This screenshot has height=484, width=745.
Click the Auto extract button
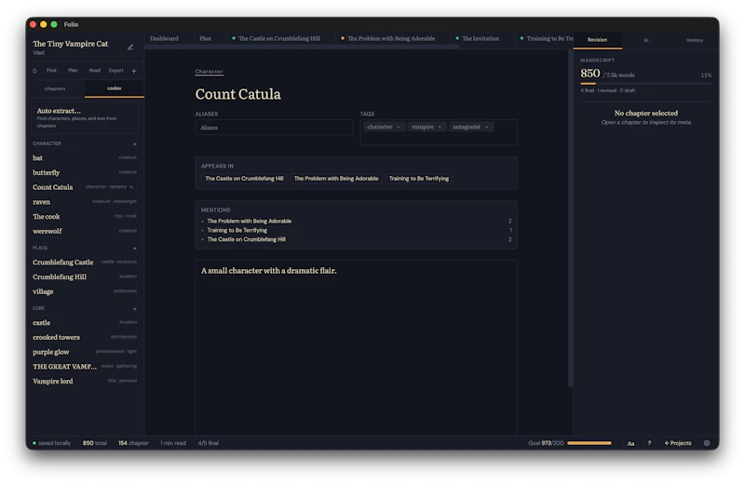click(85, 117)
